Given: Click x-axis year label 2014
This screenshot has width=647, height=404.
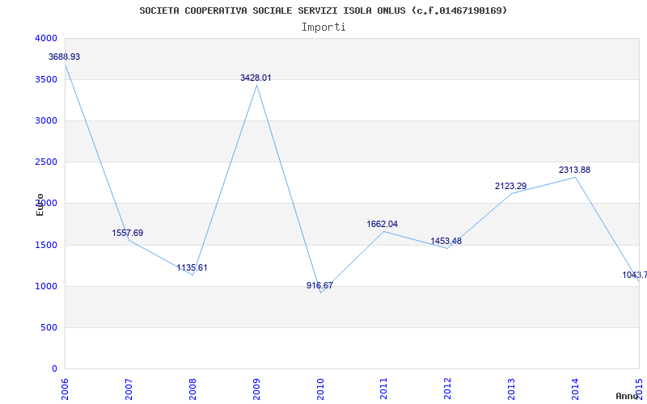Looking at the screenshot, I should (575, 389).
